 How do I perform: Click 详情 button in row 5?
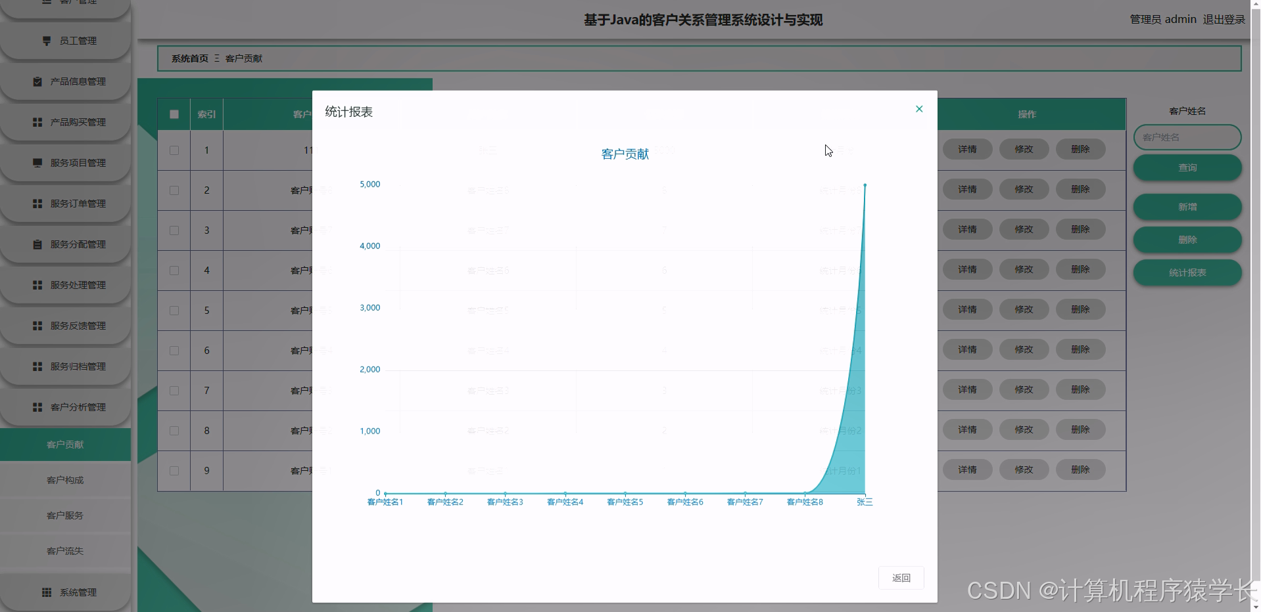[967, 309]
